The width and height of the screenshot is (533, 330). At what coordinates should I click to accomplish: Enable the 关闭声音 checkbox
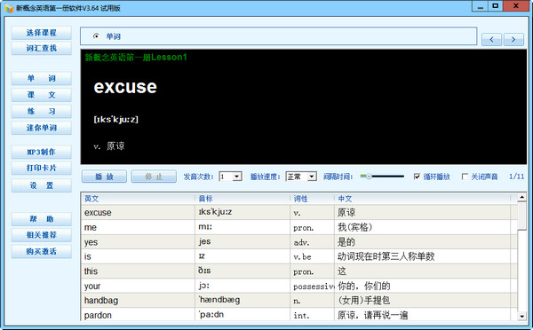(x=465, y=177)
